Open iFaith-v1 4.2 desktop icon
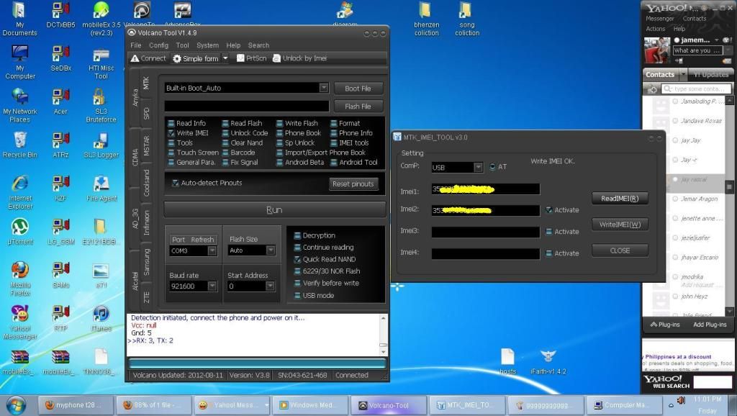 click(548, 361)
